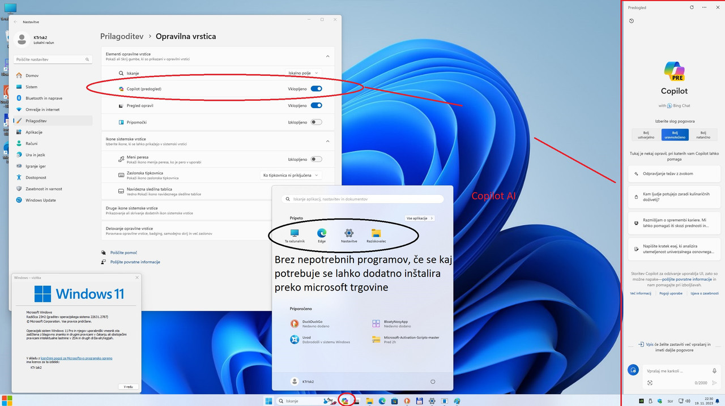Click the Copilot taskbar icon
Image resolution: width=725 pixels, height=406 pixels.
(x=345, y=401)
